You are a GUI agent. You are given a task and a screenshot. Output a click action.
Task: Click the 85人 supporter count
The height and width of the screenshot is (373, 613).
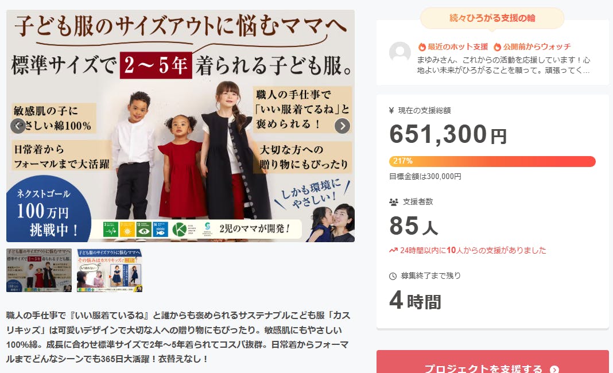pos(414,226)
